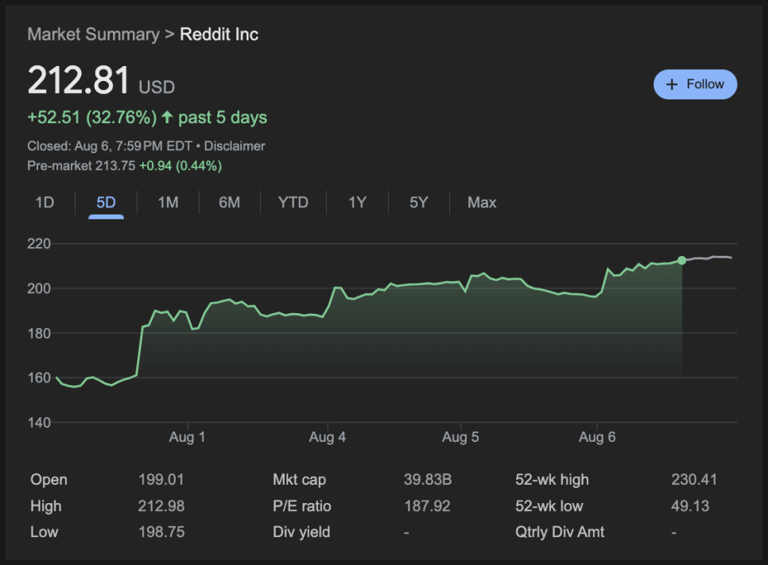Click the 220 y-axis label
Screen dimensions: 768x565
point(39,243)
